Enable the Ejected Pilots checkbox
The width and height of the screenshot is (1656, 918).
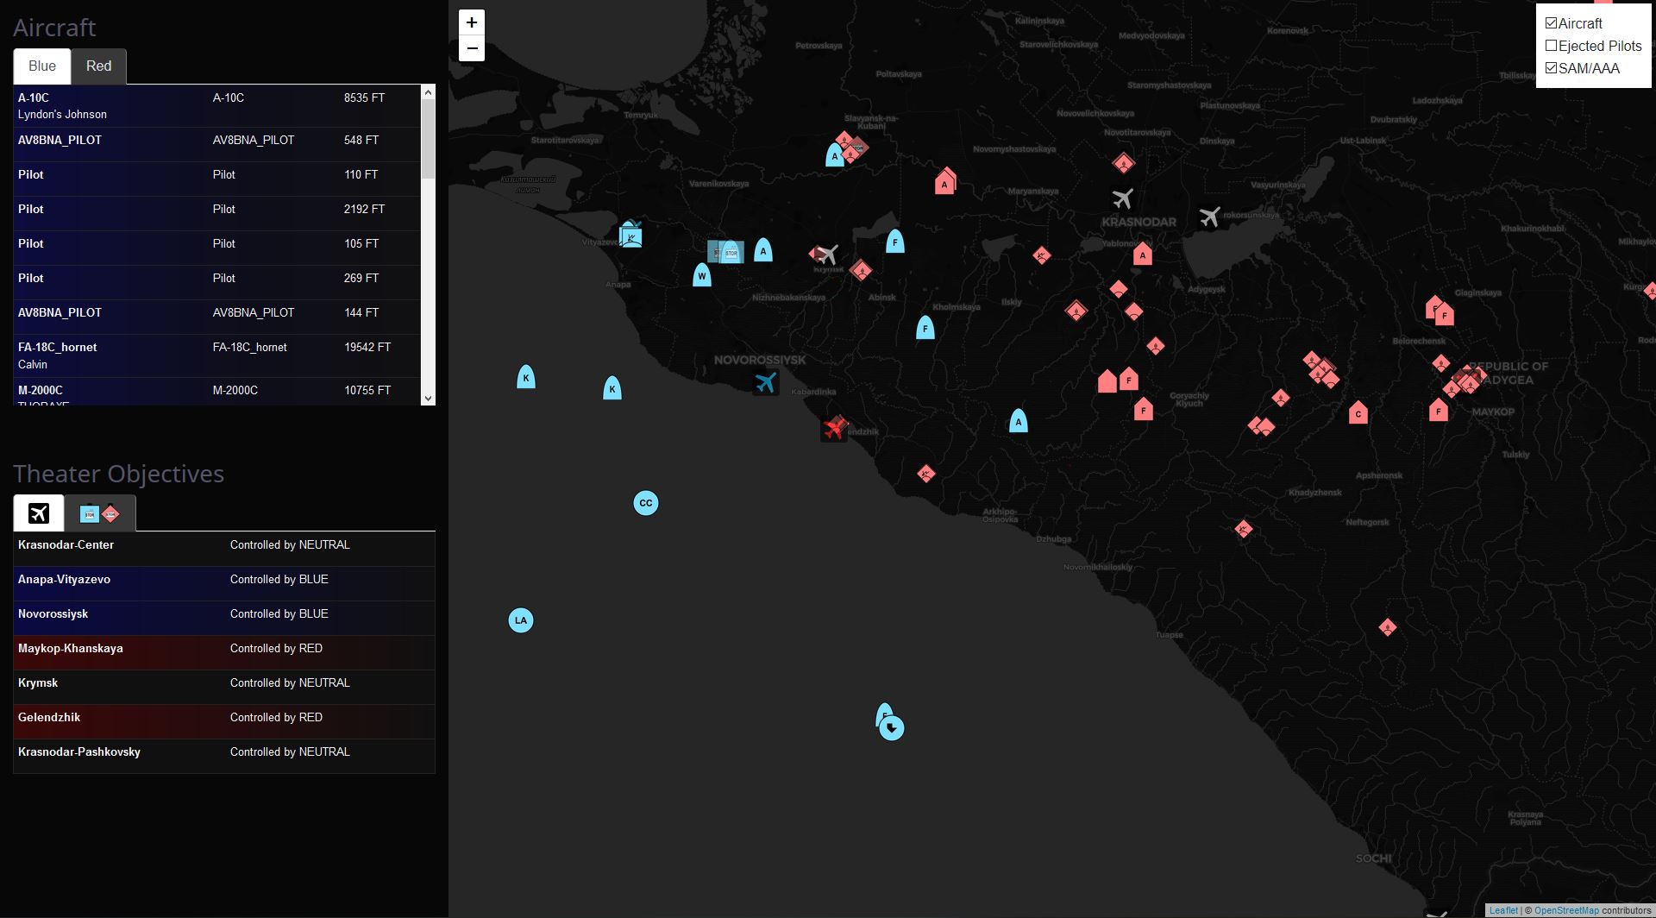[x=1551, y=46]
